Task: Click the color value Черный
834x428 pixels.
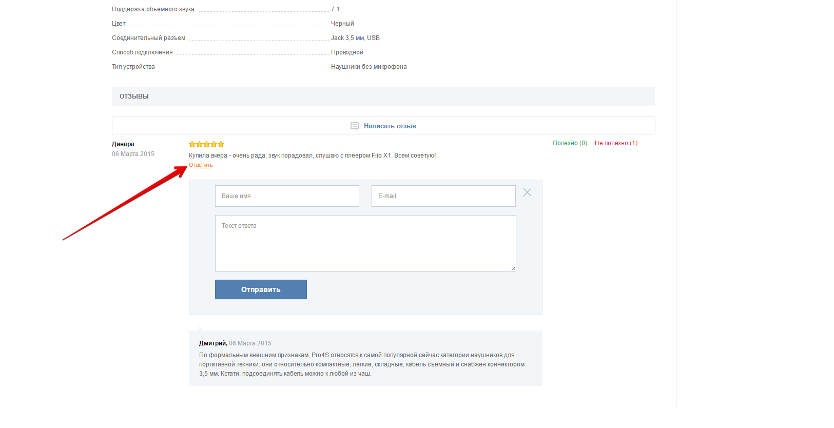Action: point(342,24)
